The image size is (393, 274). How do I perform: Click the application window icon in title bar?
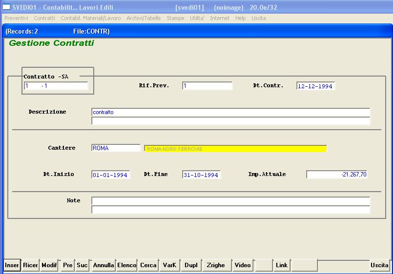coord(6,7)
